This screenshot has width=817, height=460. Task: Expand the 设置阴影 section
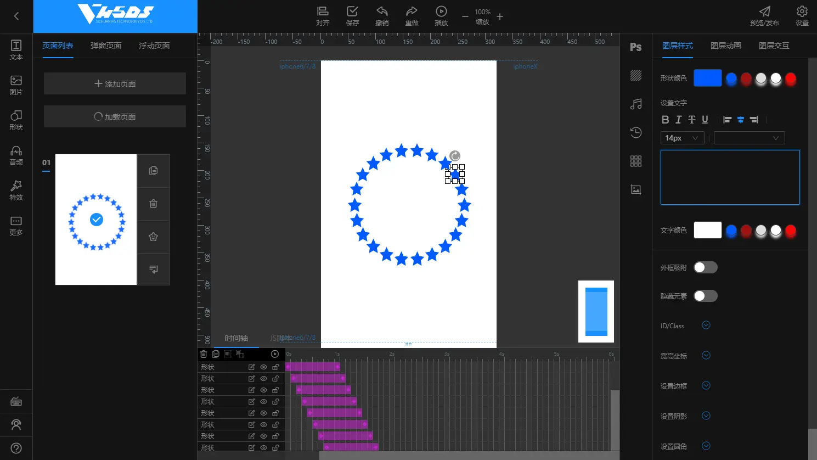point(706,416)
